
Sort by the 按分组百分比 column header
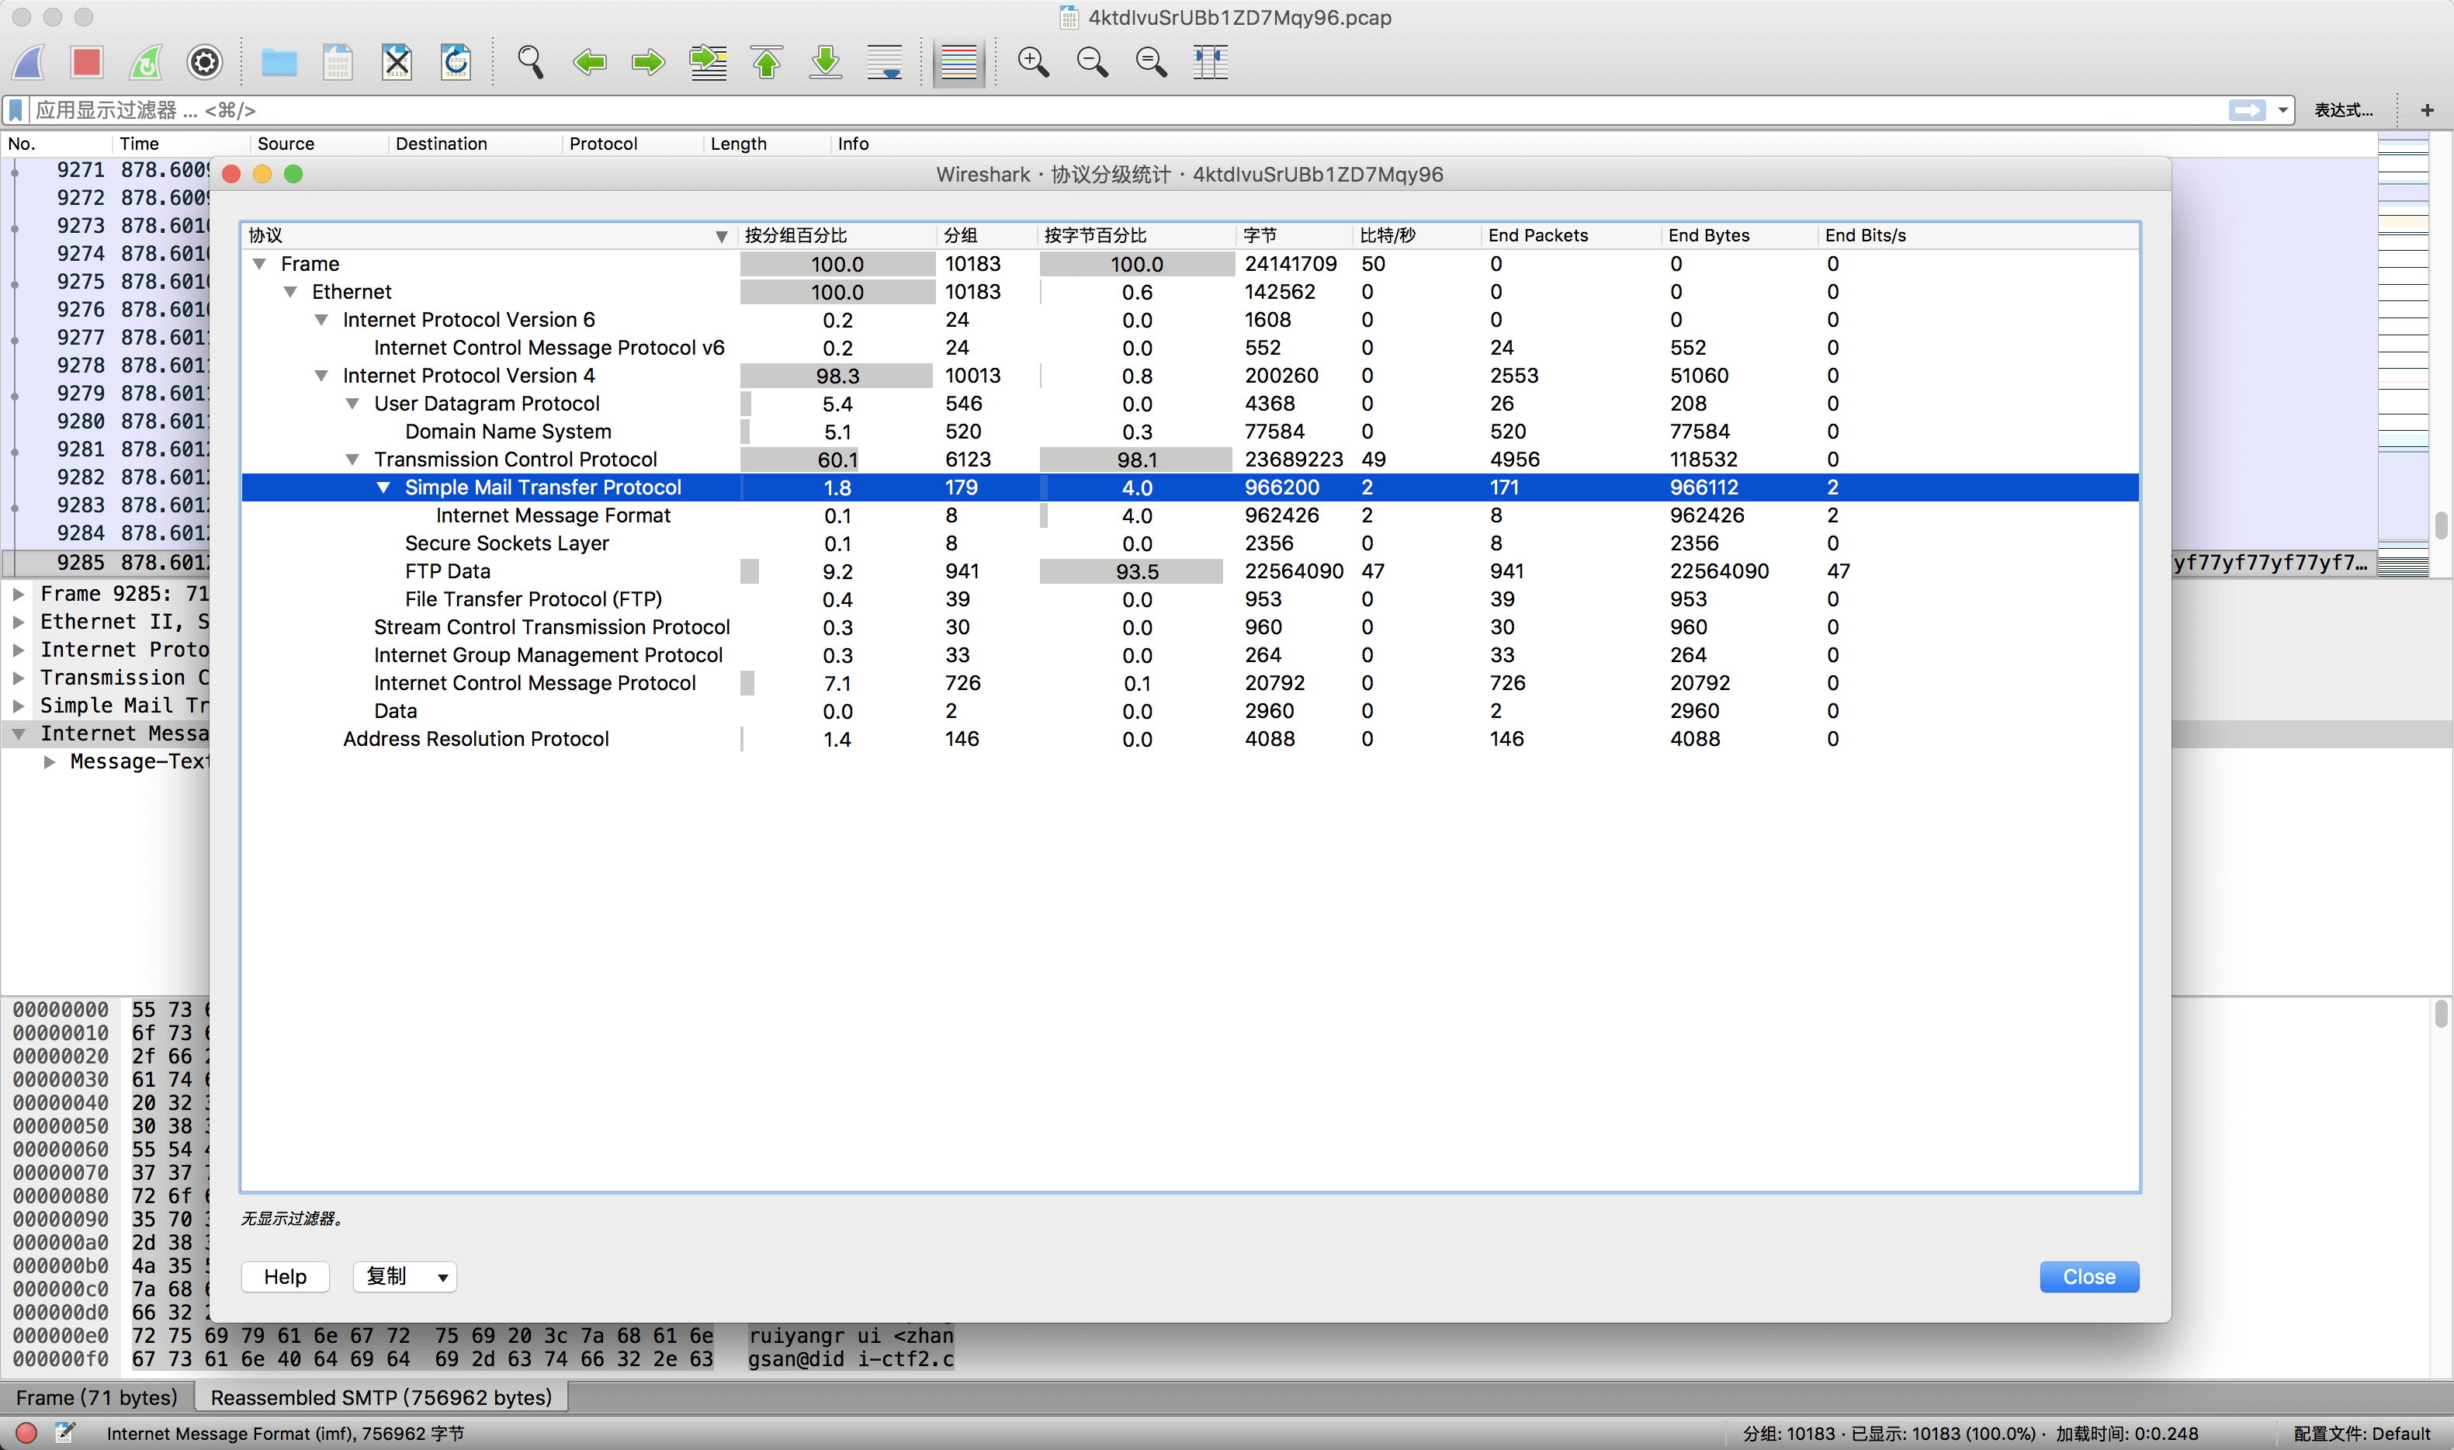pos(837,235)
